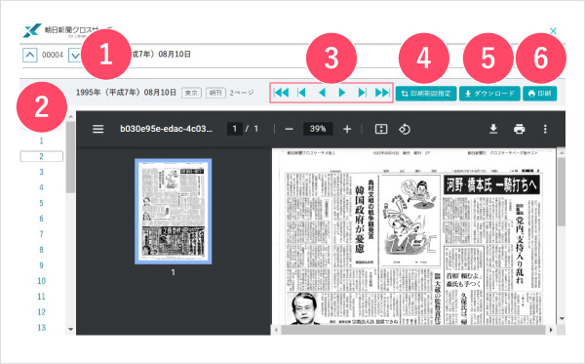Go to next page right triangle
The image size is (585, 364).
342,93
